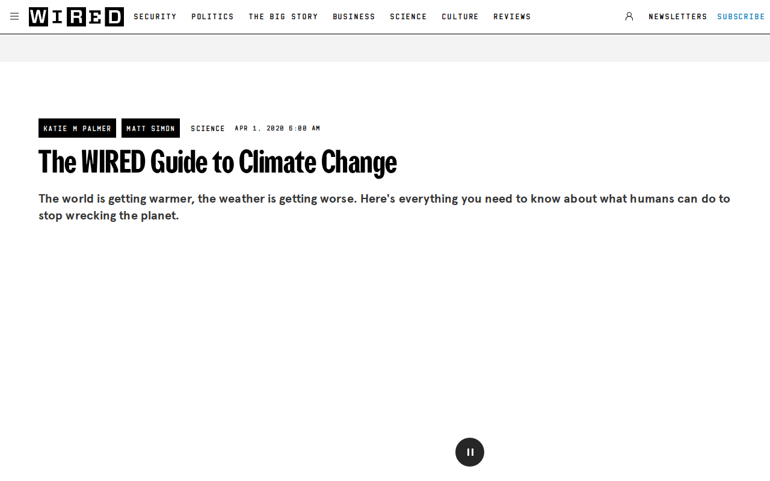
Task: Click the publish date Apr 1, 2020
Action: coord(277,129)
